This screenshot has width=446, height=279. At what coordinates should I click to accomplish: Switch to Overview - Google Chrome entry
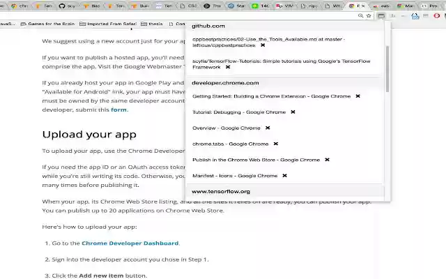coord(226,128)
